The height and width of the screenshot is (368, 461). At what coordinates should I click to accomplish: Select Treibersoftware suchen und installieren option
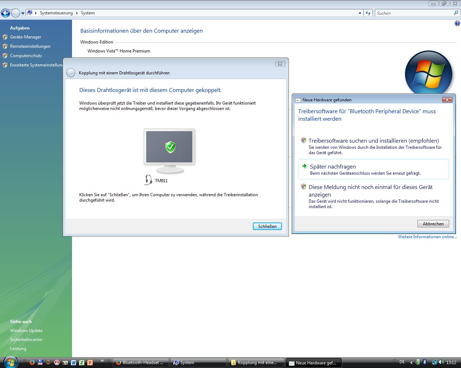pos(374,146)
